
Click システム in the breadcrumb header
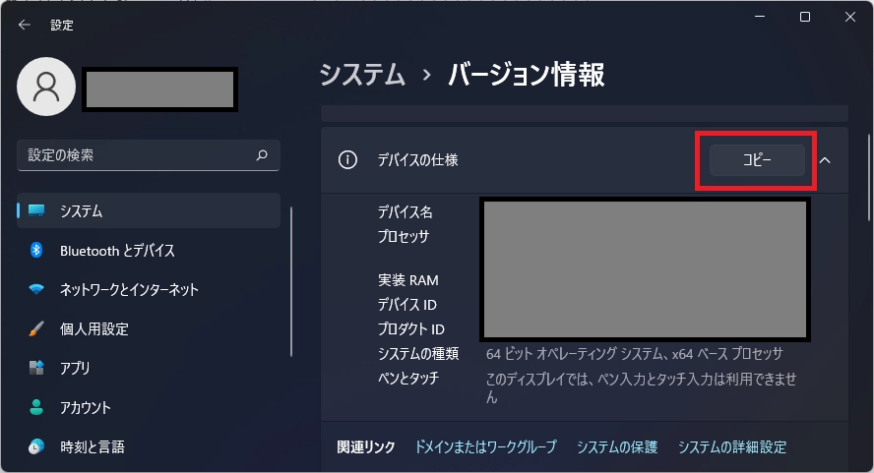(x=362, y=74)
